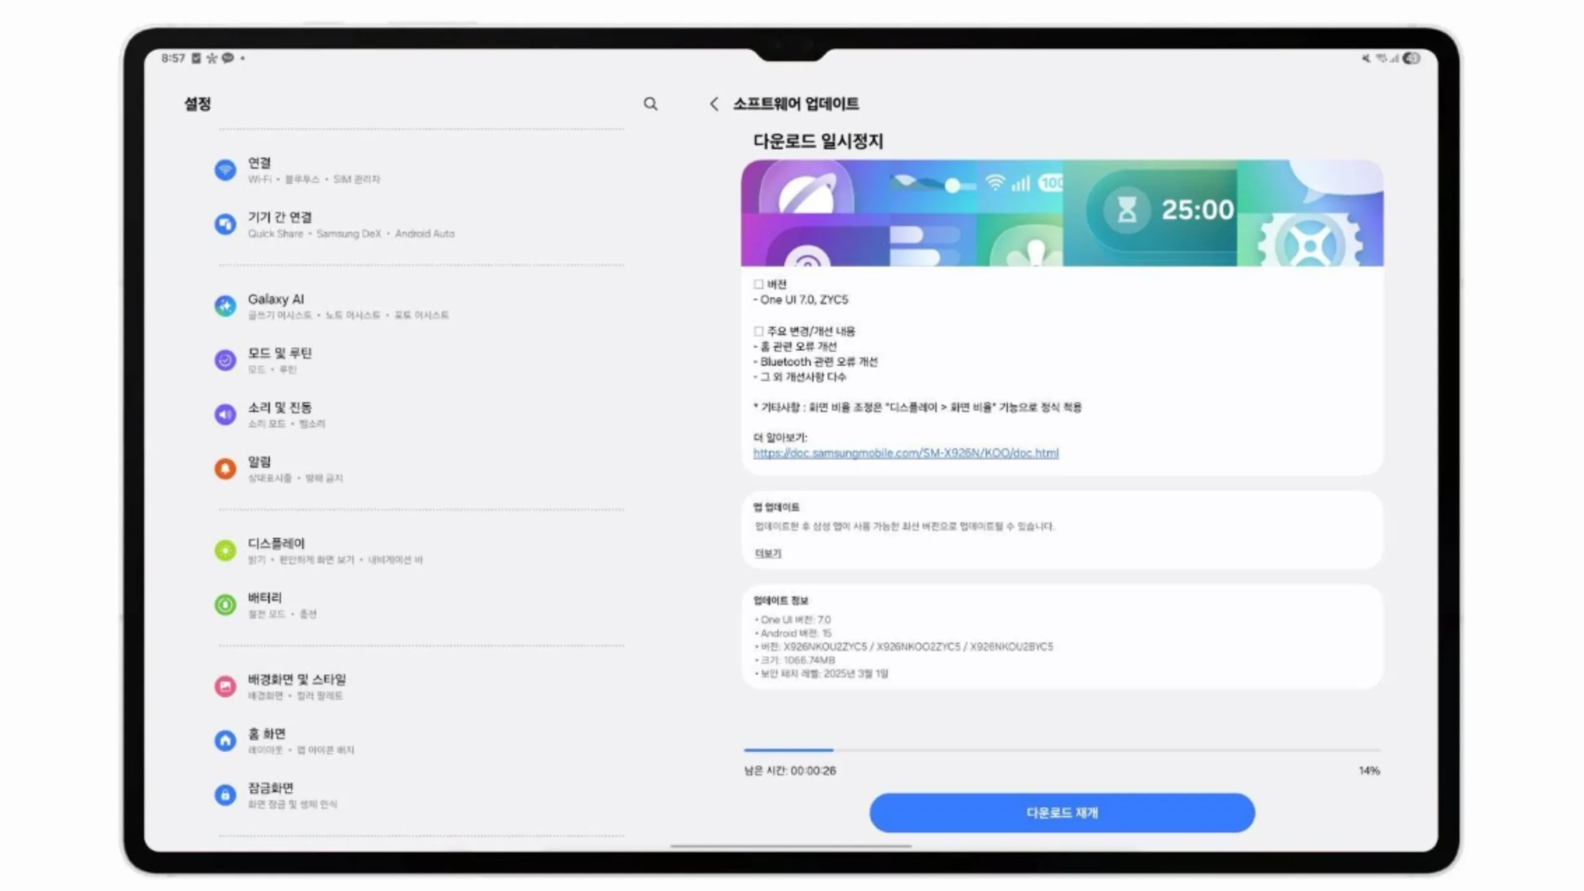The width and height of the screenshot is (1584, 891).
Task: Open 잠금화면 settings entry
Action: tap(421, 795)
